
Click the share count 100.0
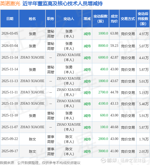[x=104, y=127]
